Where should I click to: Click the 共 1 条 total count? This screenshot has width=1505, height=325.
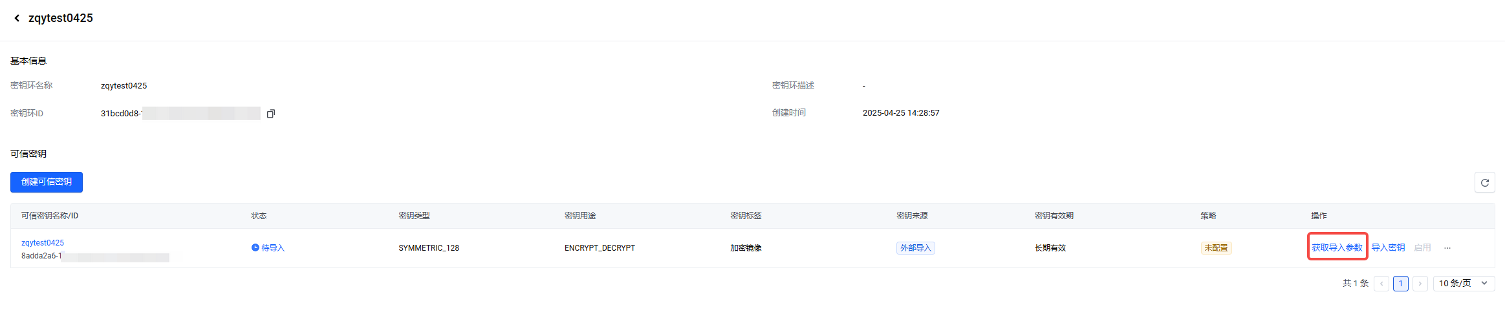[1356, 284]
